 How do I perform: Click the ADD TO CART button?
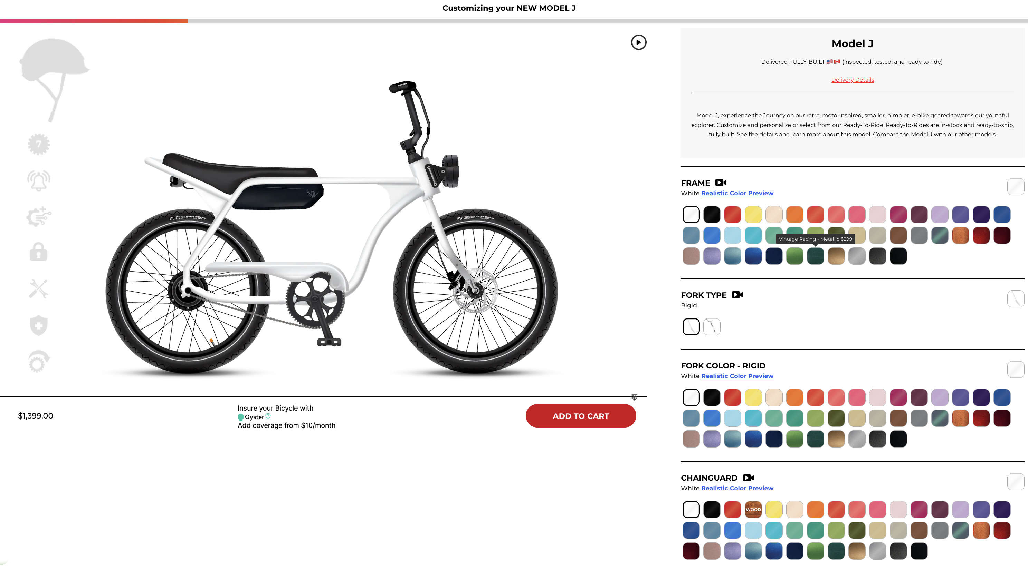pyautogui.click(x=581, y=416)
